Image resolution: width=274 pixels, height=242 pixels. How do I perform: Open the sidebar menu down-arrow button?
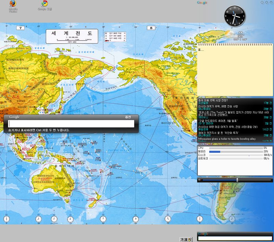coord(266,2)
